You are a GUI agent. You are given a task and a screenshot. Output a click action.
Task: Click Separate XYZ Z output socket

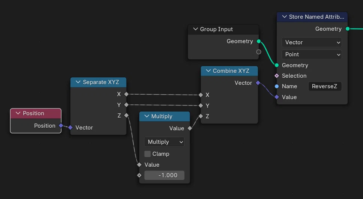point(126,115)
